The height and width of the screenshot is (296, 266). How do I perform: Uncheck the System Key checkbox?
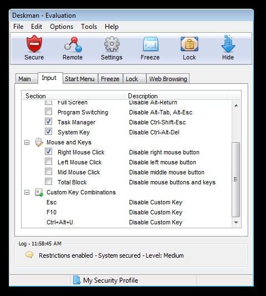coord(48,132)
